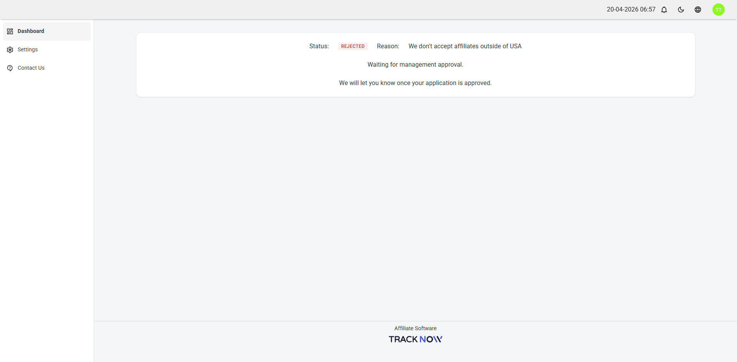Click the Settings gear icon
This screenshot has width=737, height=362.
pos(10,50)
